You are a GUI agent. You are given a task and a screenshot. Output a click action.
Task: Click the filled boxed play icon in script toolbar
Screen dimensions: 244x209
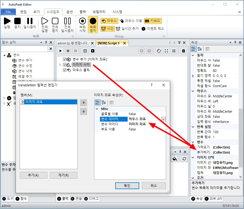[93, 51]
